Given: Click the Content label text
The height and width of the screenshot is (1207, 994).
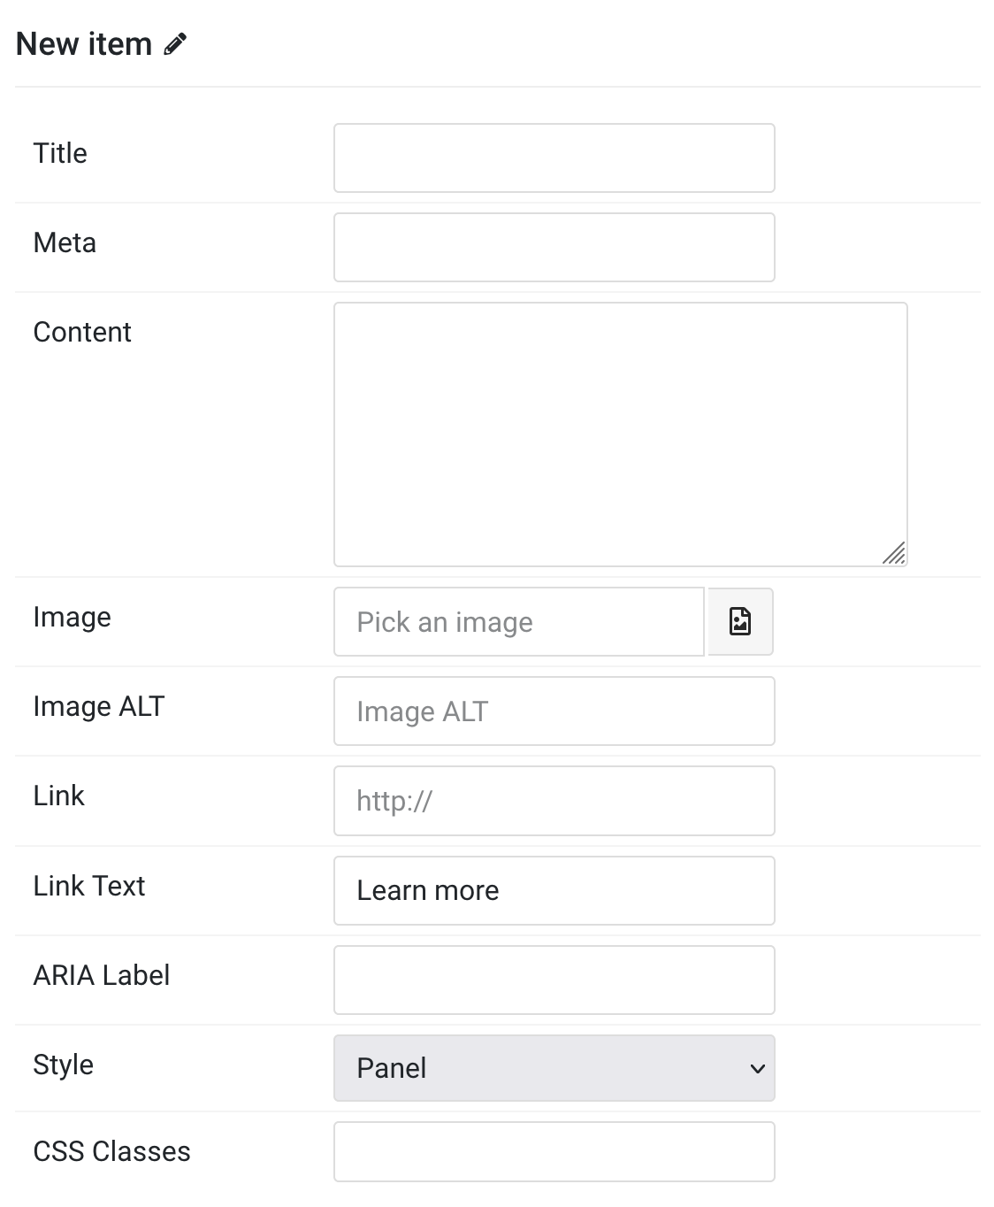Looking at the screenshot, I should coord(82,332).
